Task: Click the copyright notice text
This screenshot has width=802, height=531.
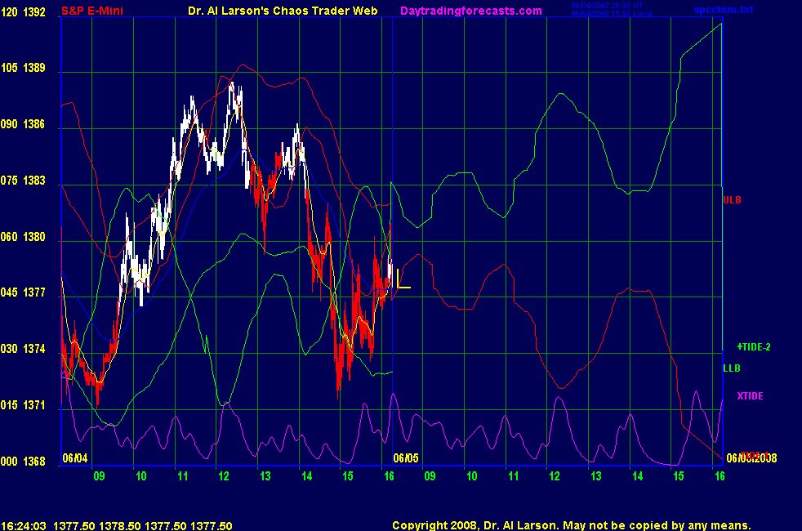Action: 571,526
